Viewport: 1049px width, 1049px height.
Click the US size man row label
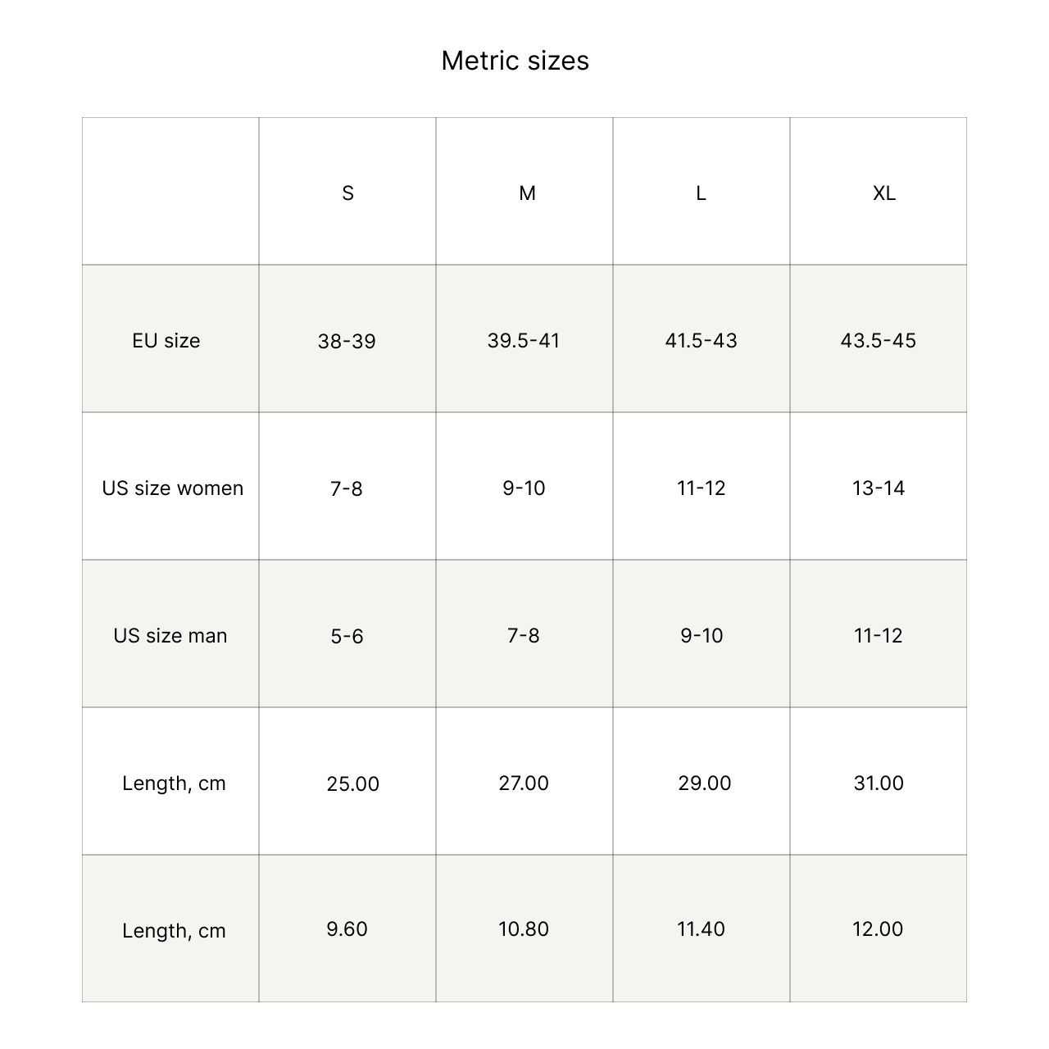(170, 636)
